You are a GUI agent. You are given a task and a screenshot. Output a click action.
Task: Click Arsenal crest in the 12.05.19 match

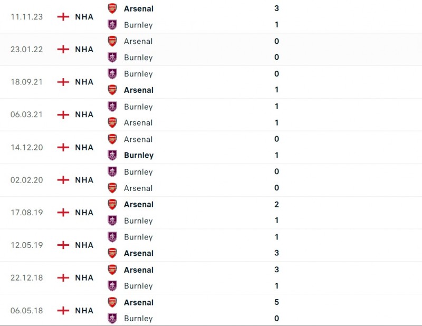pos(112,253)
